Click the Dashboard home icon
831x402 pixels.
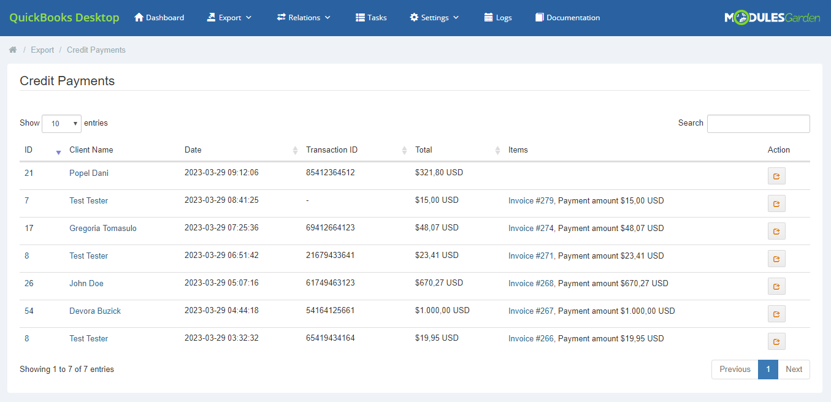pyautogui.click(x=139, y=17)
